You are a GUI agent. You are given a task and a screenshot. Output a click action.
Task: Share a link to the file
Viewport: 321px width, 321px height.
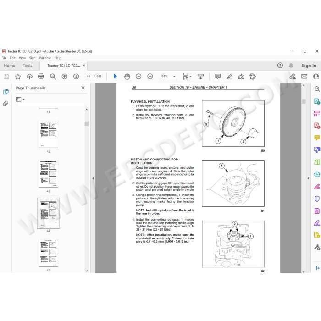[x=293, y=77]
